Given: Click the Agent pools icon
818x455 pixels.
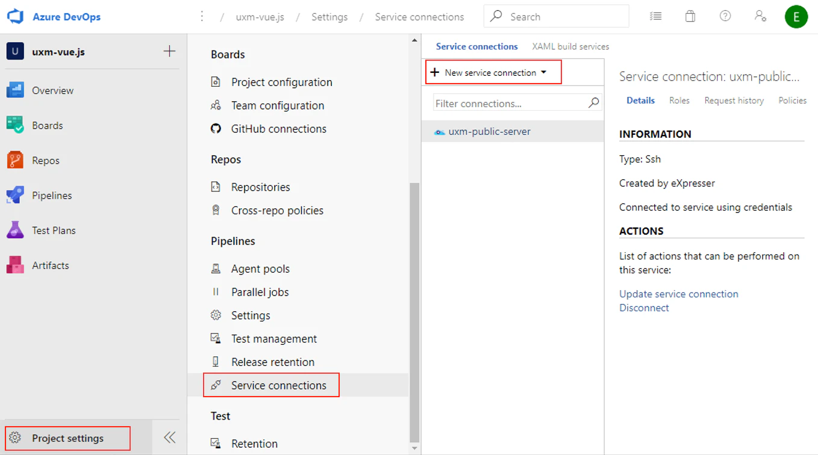Looking at the screenshot, I should [216, 268].
